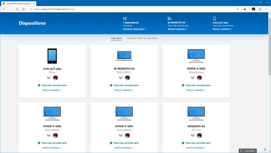Show details on the HYPER-V-VM1 card
This screenshot has width=271, height=153.
[124, 148]
